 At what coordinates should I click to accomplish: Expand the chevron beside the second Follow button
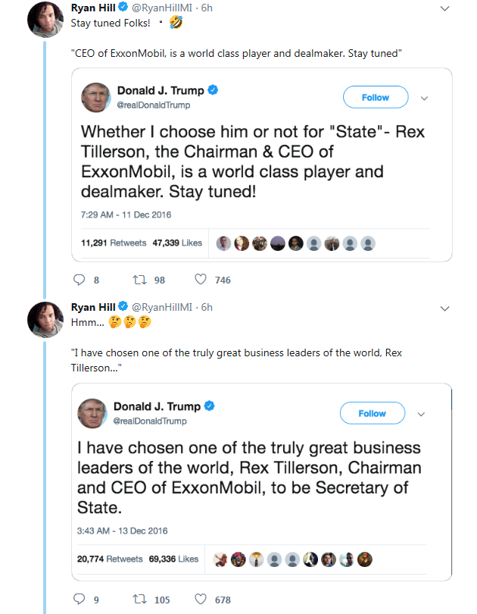(x=422, y=414)
